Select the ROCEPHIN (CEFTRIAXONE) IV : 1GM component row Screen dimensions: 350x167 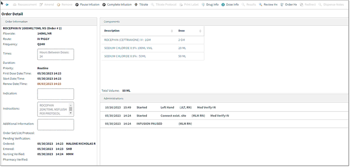(x=153, y=40)
